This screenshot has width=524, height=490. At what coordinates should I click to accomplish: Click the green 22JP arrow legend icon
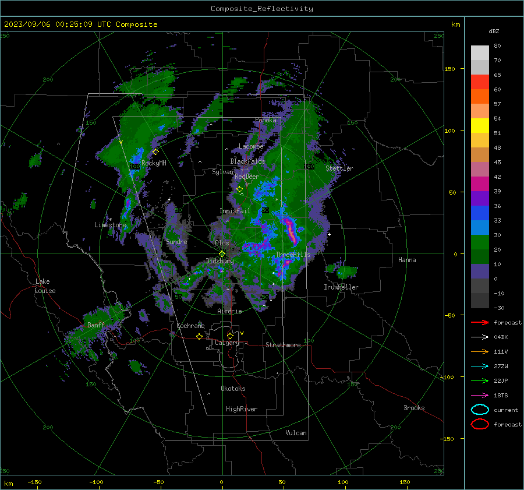(480, 380)
